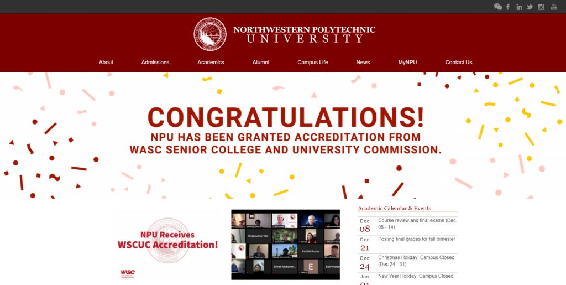Open the Christmas Holiday; Campus Closed event
The width and height of the screenshot is (566, 285).
click(416, 261)
